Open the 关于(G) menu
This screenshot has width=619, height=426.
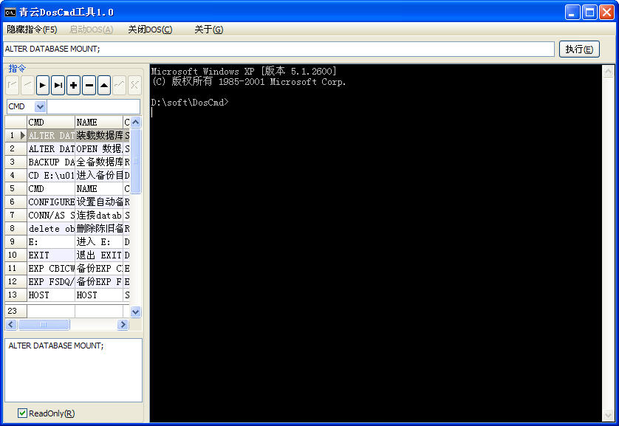tap(208, 30)
